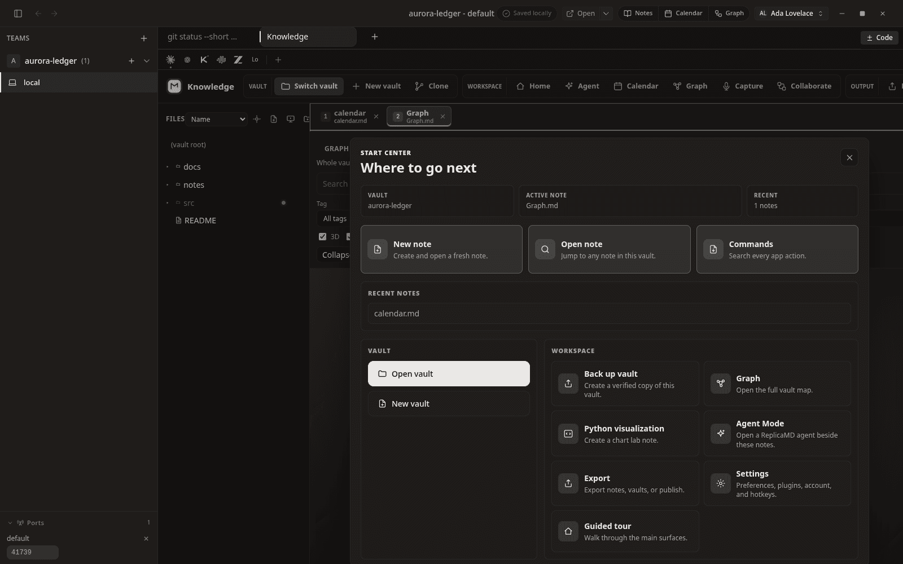Image resolution: width=903 pixels, height=564 pixels.
Task: Open calendar.md from recent notes
Action: pos(610,314)
